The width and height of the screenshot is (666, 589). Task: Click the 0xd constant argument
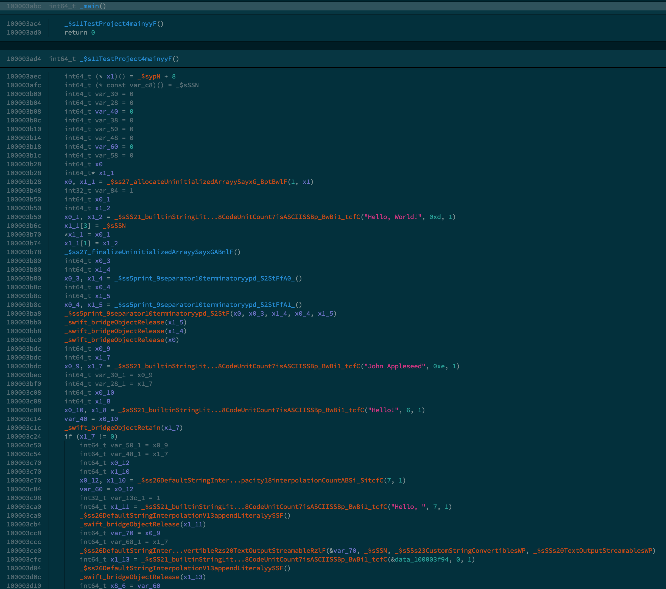coord(435,217)
